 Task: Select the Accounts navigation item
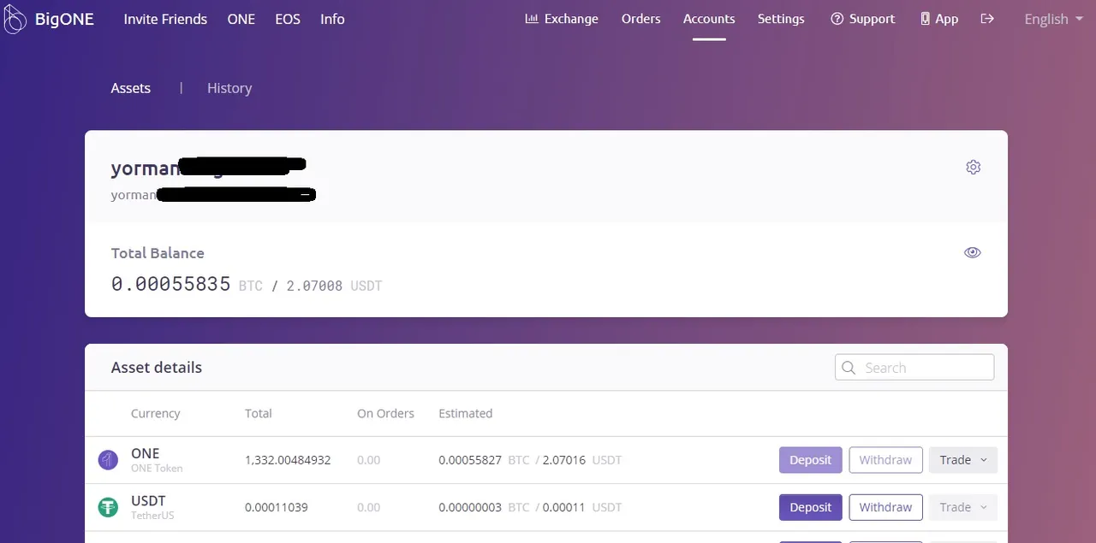click(709, 19)
